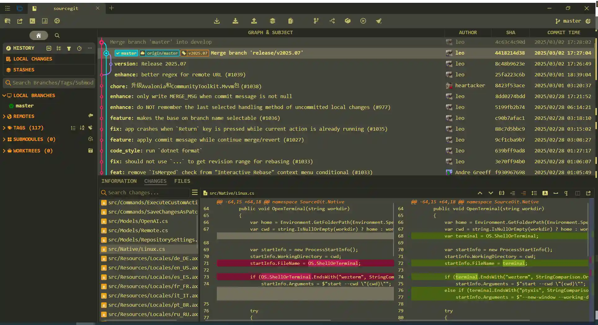Switch to the FILES tab
The width and height of the screenshot is (598, 325).
[x=182, y=181]
